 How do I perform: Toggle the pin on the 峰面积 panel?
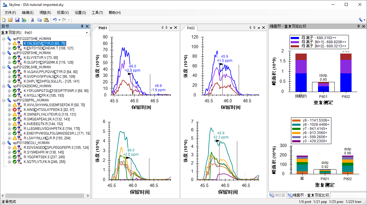coord(359,26)
